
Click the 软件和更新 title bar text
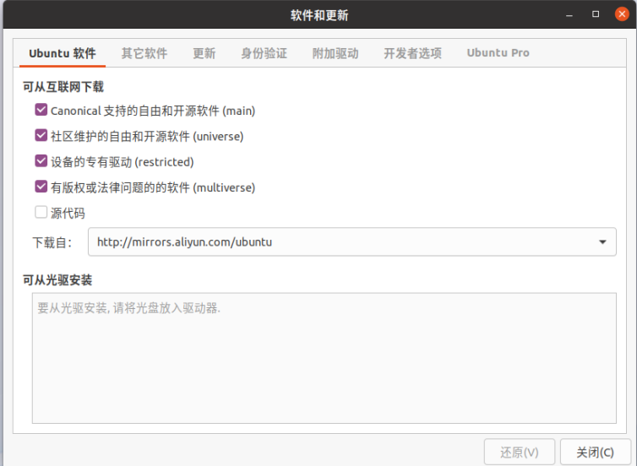pyautogui.click(x=319, y=15)
